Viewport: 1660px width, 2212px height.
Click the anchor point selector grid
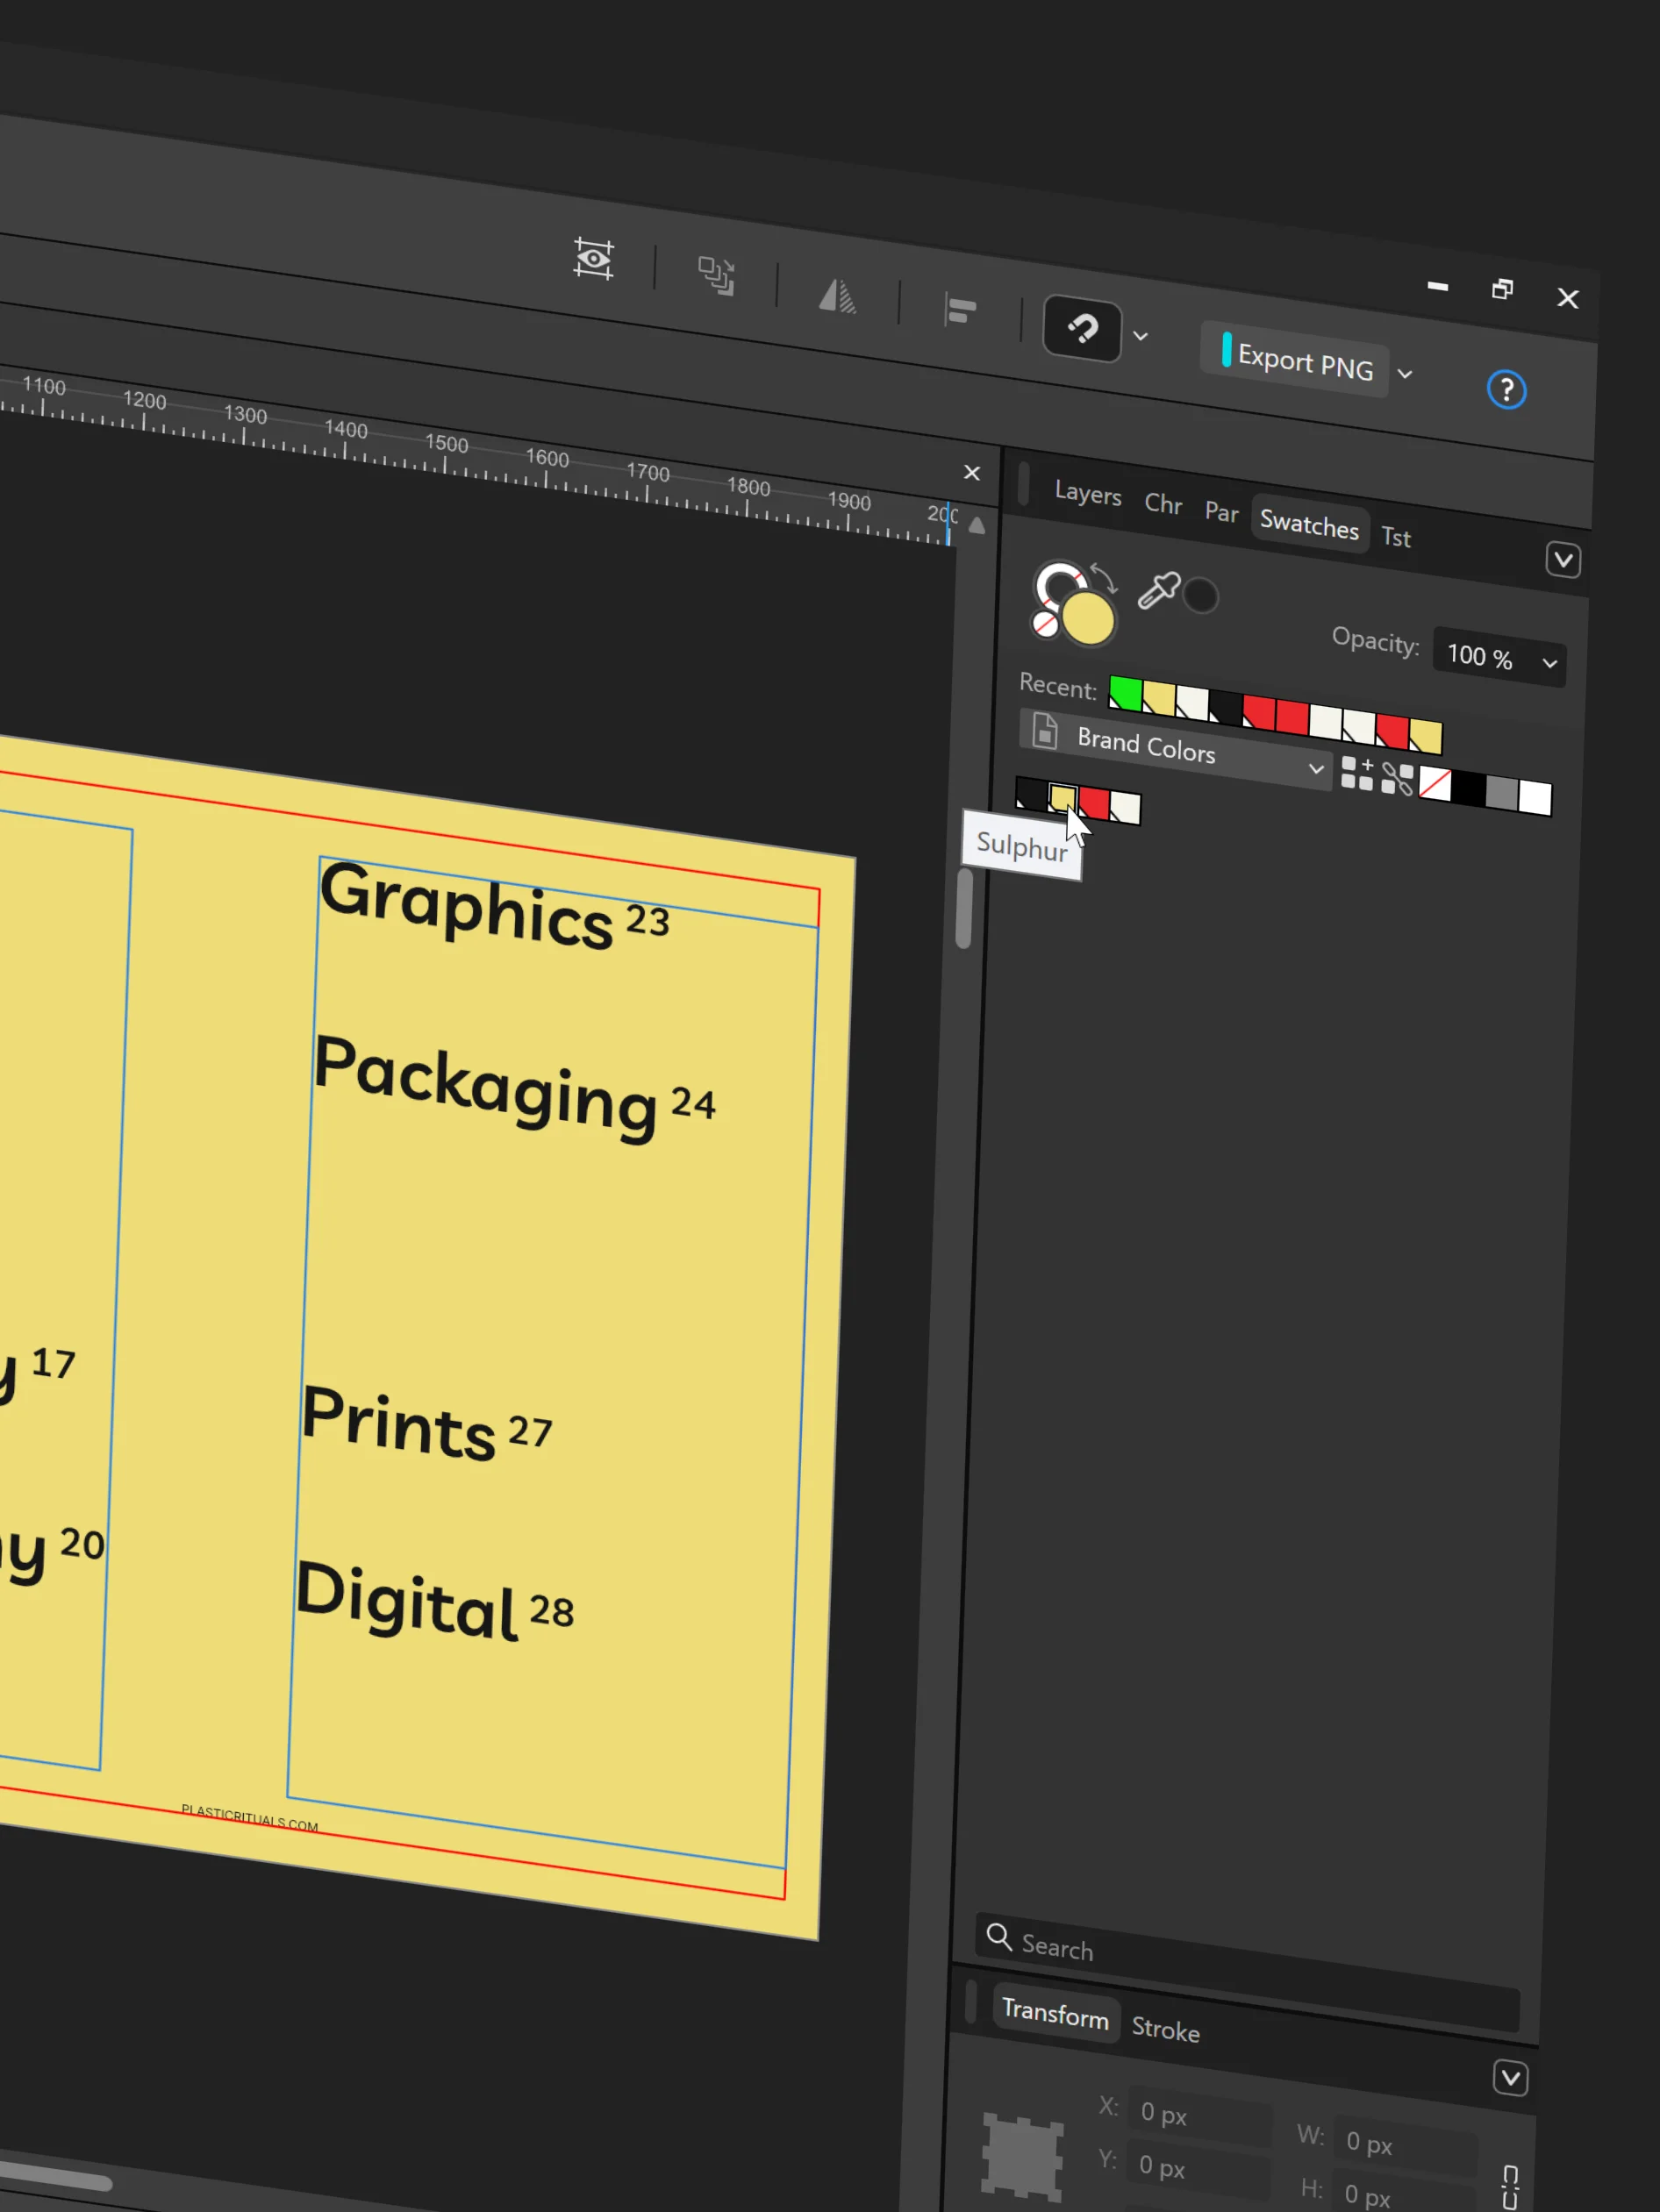pyautogui.click(x=1021, y=2156)
